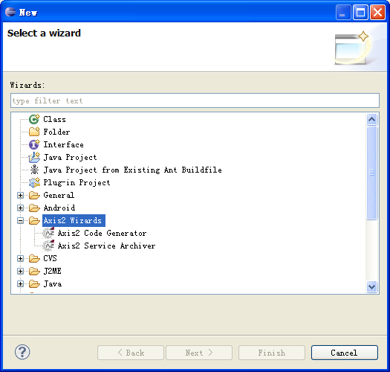This screenshot has height=372, width=390.
Task: Expand the General folder
Action: pyautogui.click(x=20, y=195)
